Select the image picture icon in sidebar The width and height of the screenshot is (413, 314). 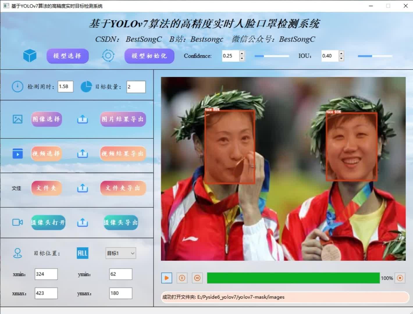(x=17, y=119)
